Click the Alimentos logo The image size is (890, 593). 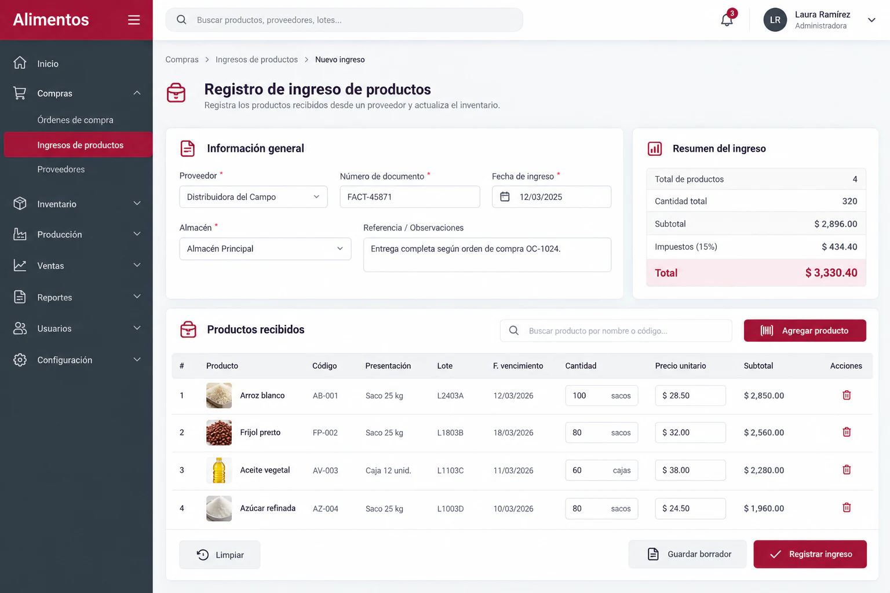point(51,20)
